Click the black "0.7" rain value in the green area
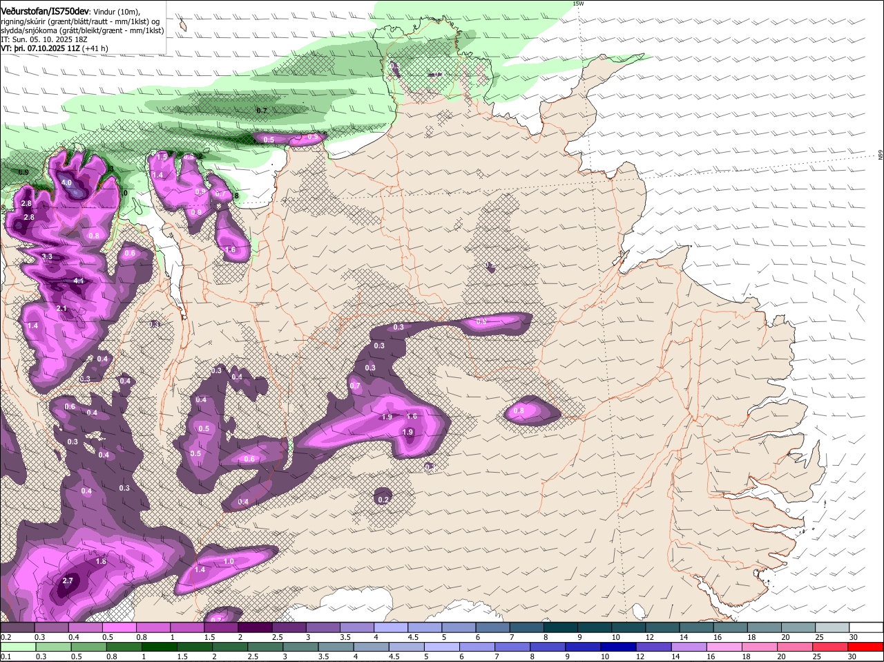This screenshot has width=884, height=662. click(262, 111)
